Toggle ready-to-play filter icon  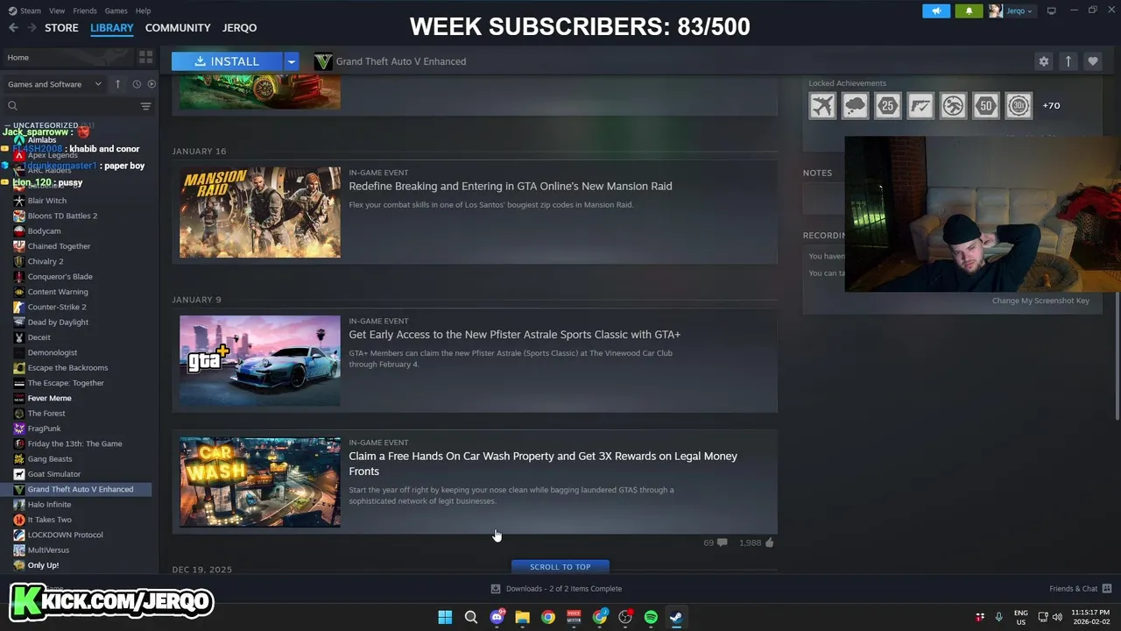152,84
